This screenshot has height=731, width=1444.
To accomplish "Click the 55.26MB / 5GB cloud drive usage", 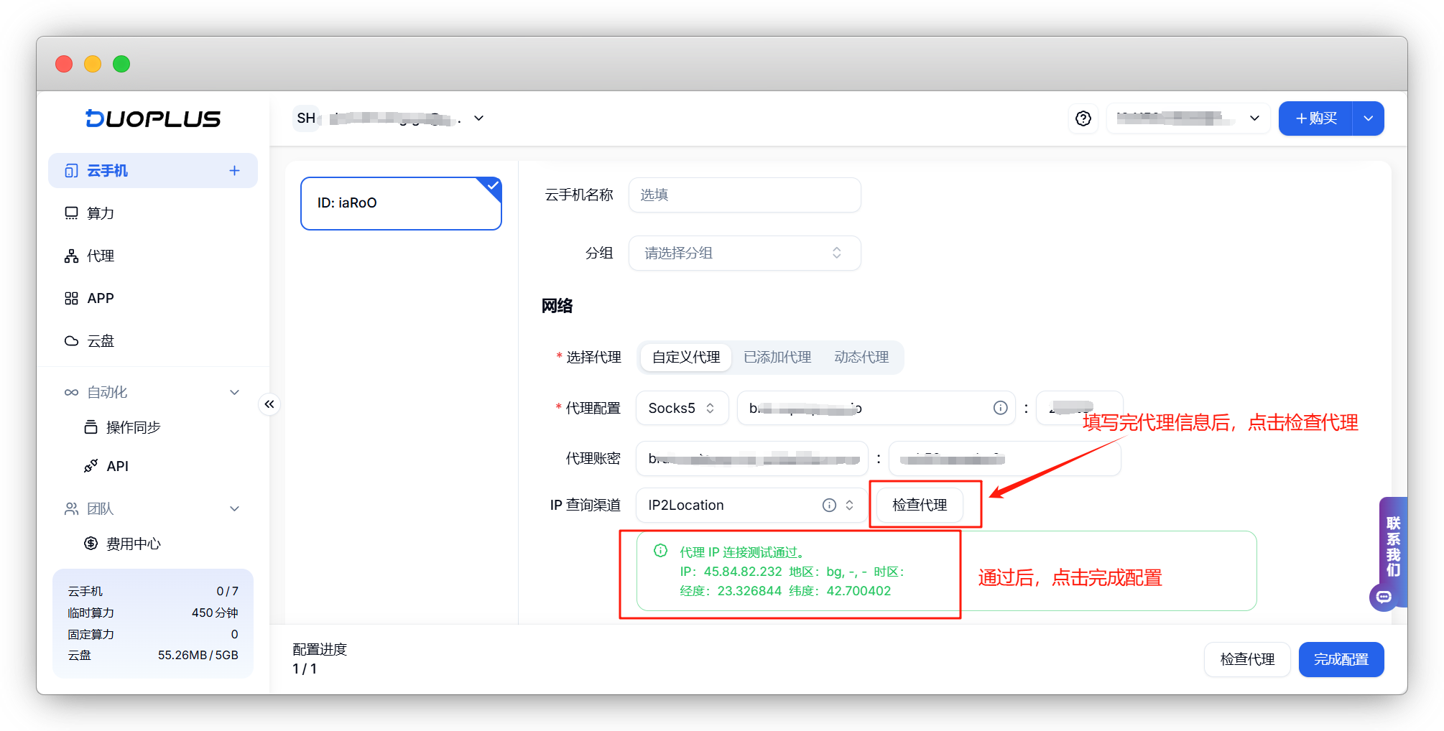I will pyautogui.click(x=198, y=655).
